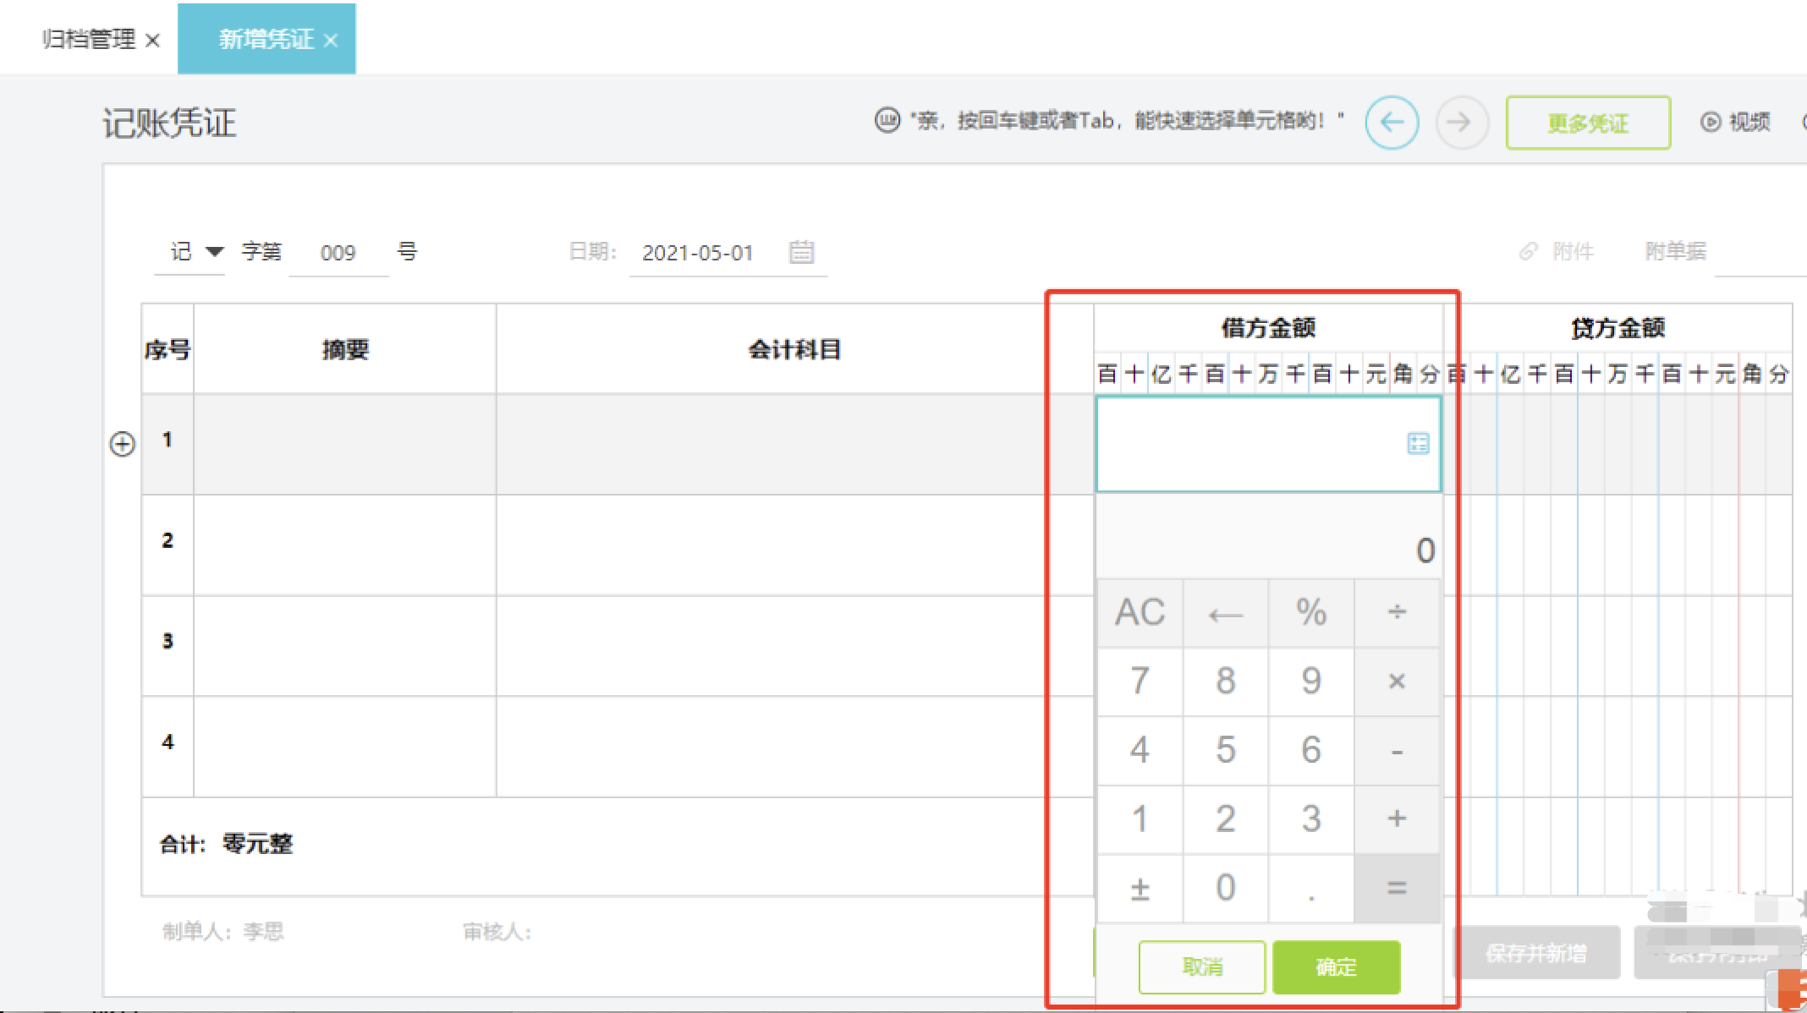1807x1013 pixels.
Task: Cancel calculator with 取消
Action: click(1202, 966)
